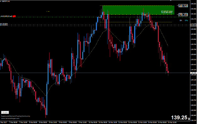Image resolution: width=197 pixels, height=124 pixels.
Task: Click the D1 20 EMA line label
Action: 4,25
